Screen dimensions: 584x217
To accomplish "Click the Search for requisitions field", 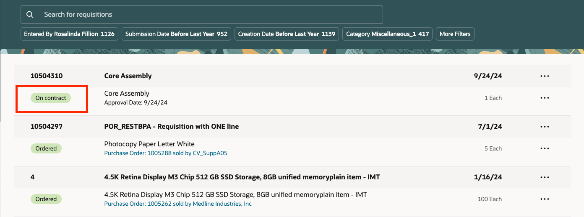I will click(210, 15).
